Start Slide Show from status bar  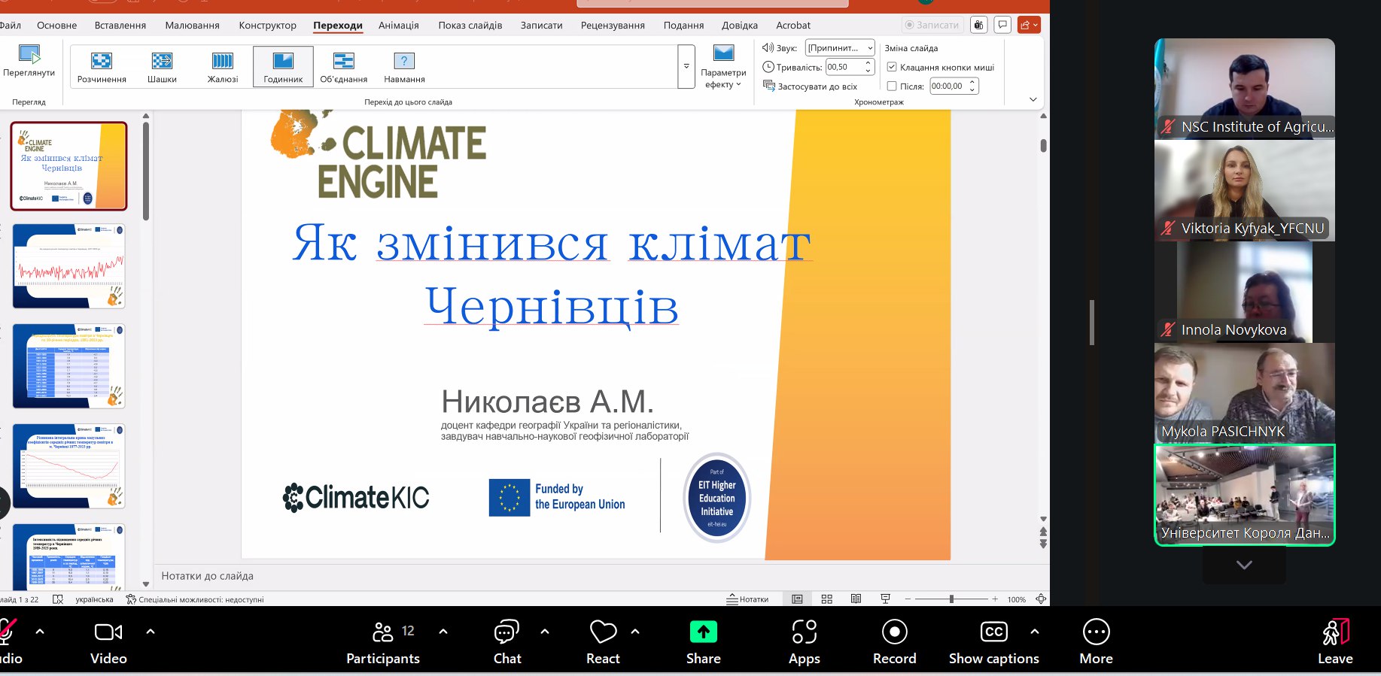point(885,599)
